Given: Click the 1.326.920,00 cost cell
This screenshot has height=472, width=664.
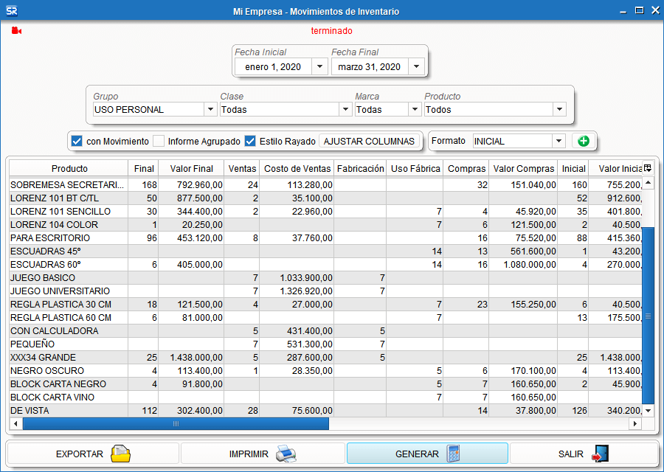Looking at the screenshot, I should coord(297,291).
